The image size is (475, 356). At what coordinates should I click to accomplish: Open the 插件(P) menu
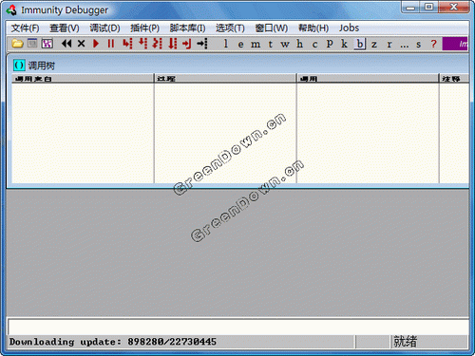click(144, 28)
